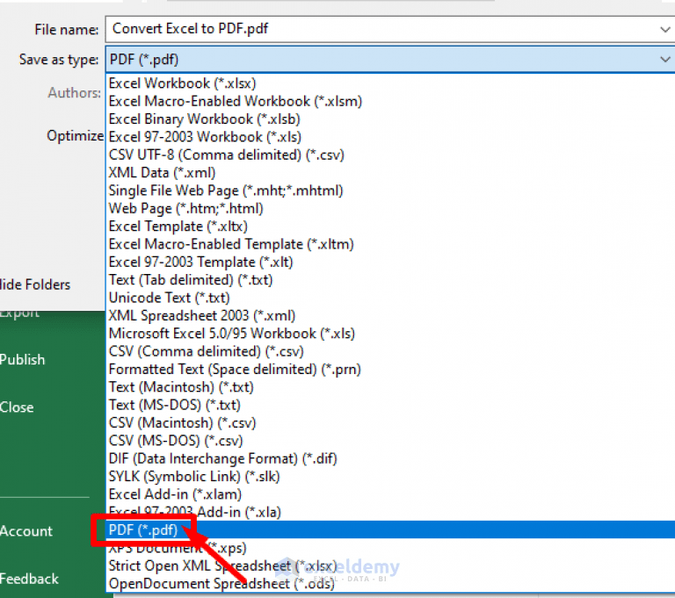
Task: Choose Excel 97-2003 Add-in (*.xla)
Action: (390, 512)
